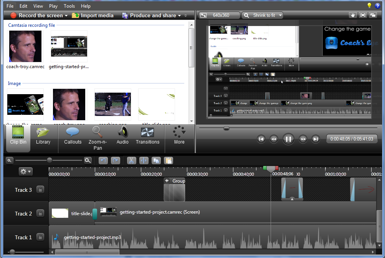Toggle the lock on Track 1
This screenshot has height=258, width=385.
coord(40,237)
